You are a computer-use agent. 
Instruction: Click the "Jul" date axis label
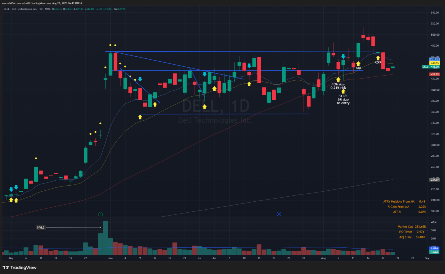214,258
